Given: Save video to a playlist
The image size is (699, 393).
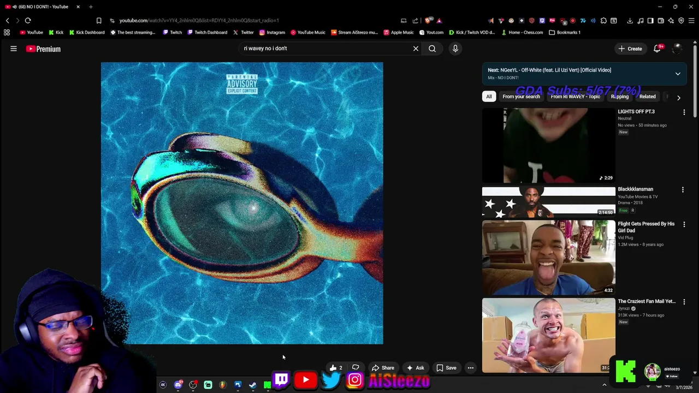Looking at the screenshot, I should tap(446, 368).
